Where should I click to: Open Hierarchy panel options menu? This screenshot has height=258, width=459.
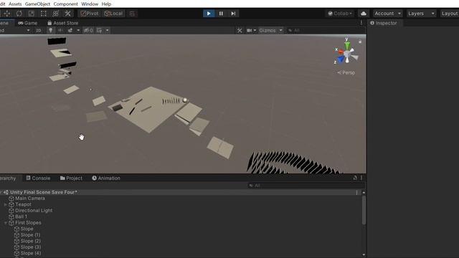coord(361,178)
